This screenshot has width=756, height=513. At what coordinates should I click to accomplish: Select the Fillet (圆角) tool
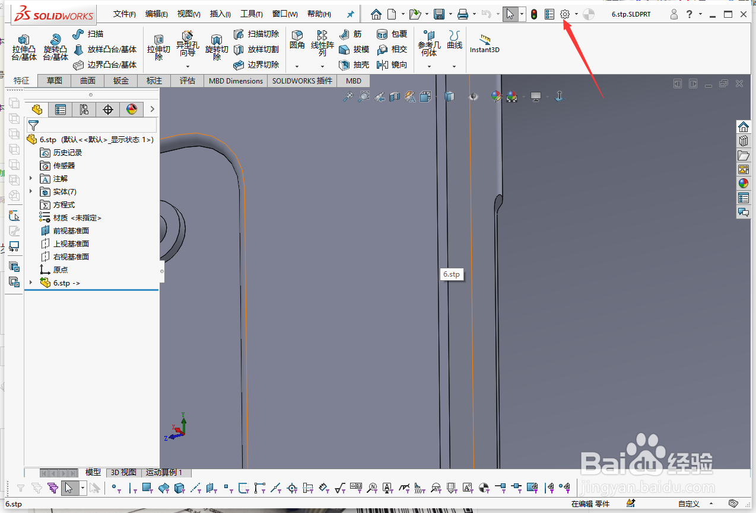[297, 40]
